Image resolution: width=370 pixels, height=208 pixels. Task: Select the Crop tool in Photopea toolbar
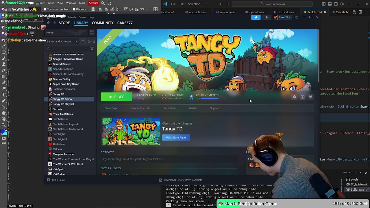(x=4, y=40)
